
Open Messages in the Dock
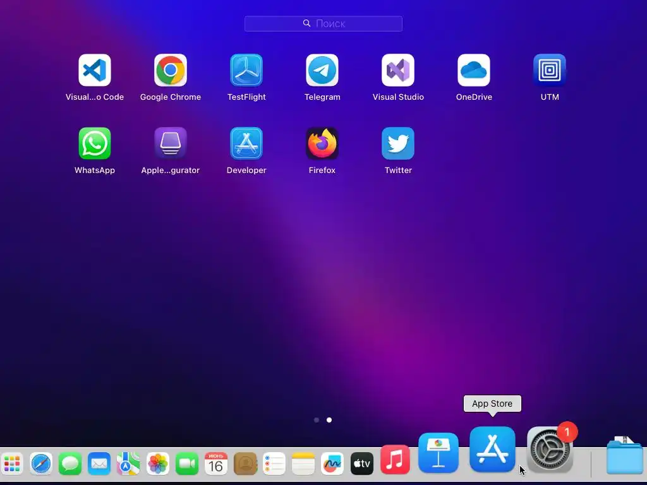pyautogui.click(x=70, y=464)
